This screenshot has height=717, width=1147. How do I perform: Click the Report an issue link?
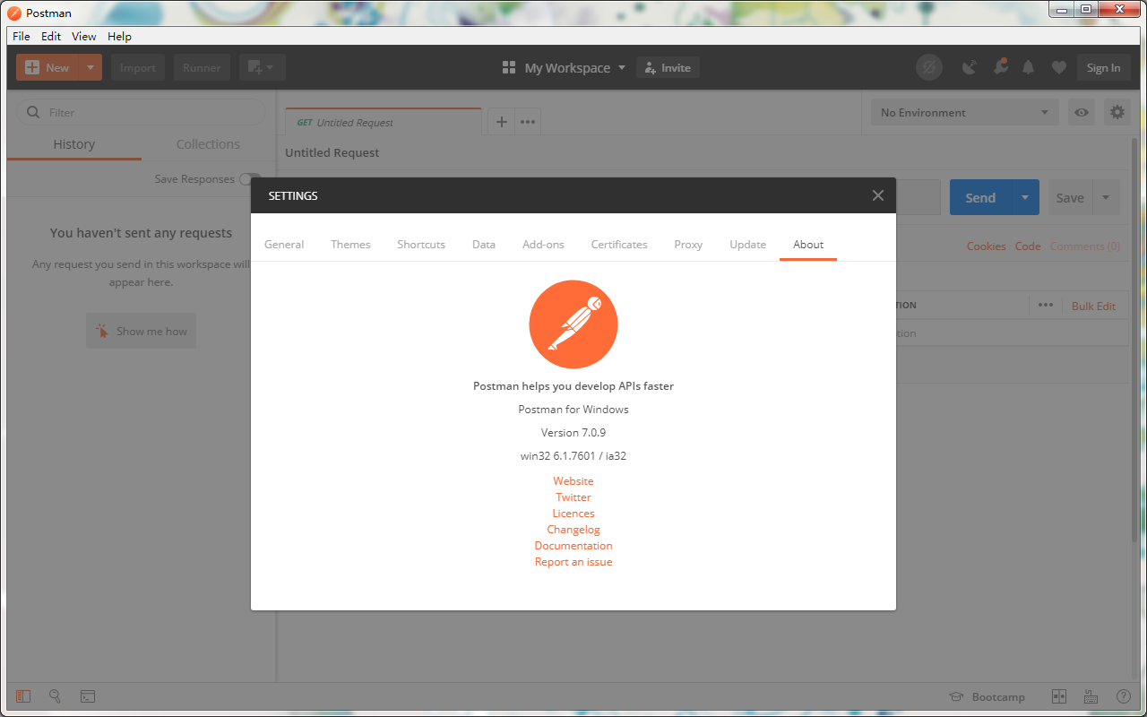tap(573, 562)
